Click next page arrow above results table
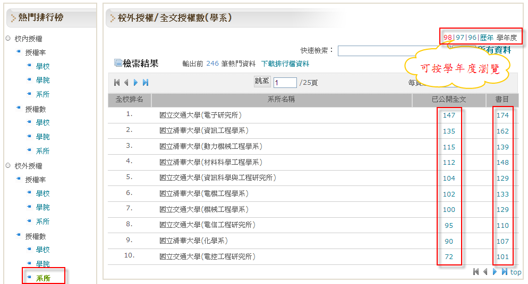This screenshot has width=528, height=284. (x=136, y=83)
